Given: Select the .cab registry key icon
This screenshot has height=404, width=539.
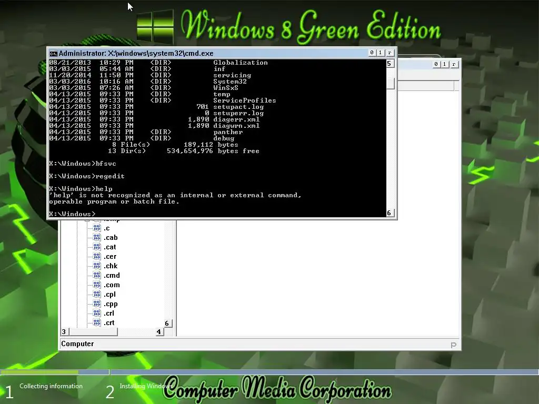Looking at the screenshot, I should (97, 237).
